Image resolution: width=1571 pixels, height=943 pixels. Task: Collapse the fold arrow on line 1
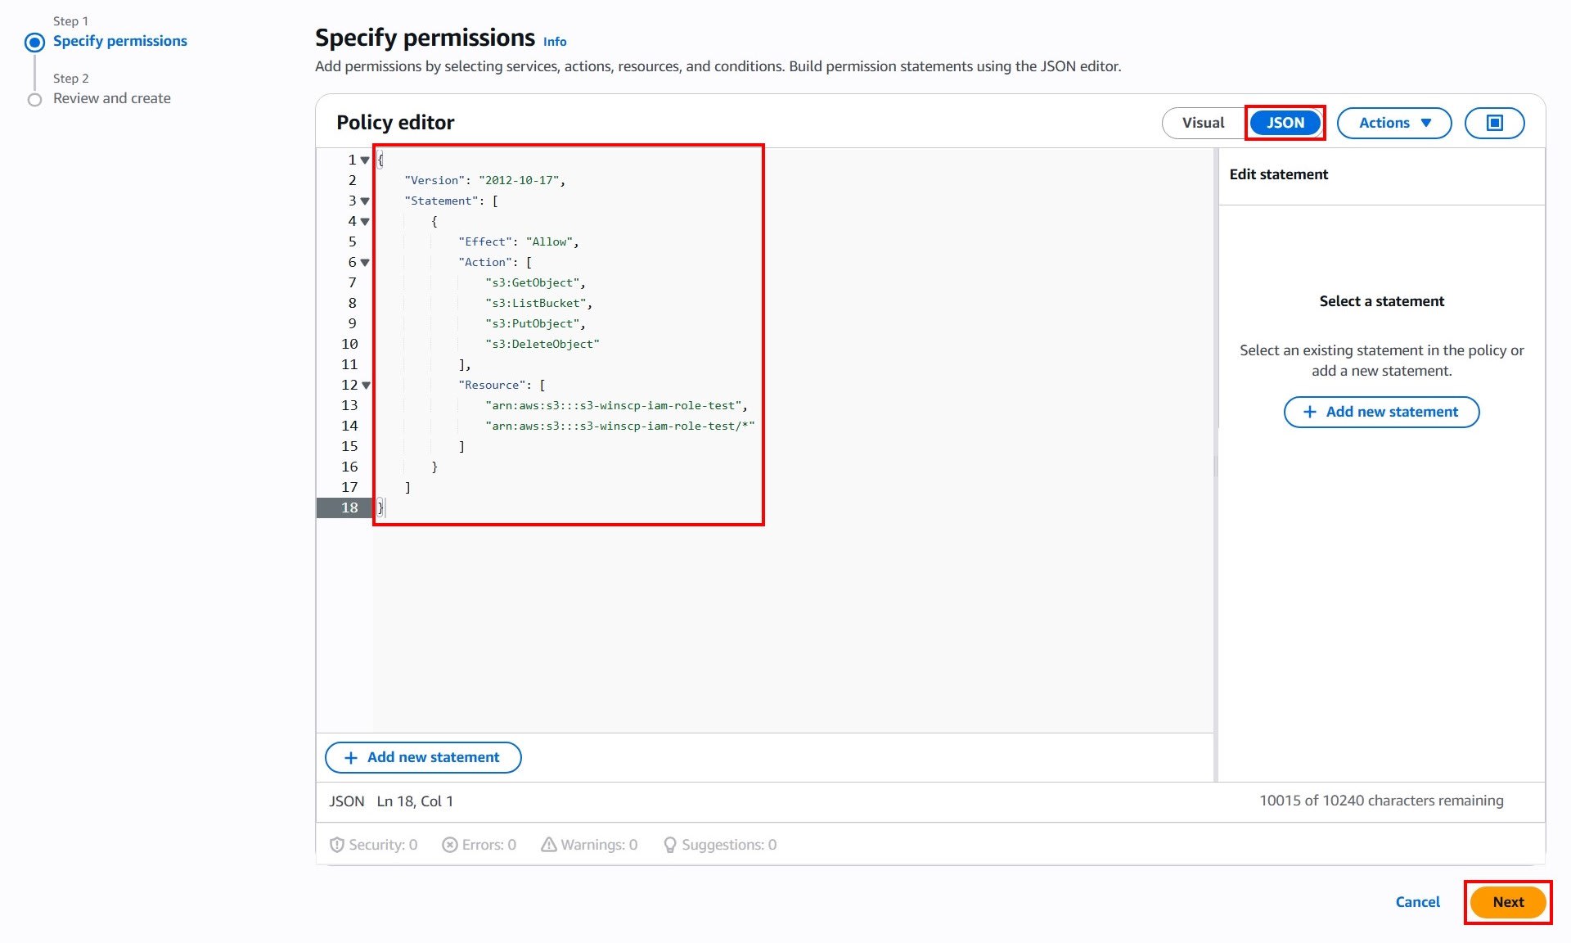pyautogui.click(x=365, y=160)
